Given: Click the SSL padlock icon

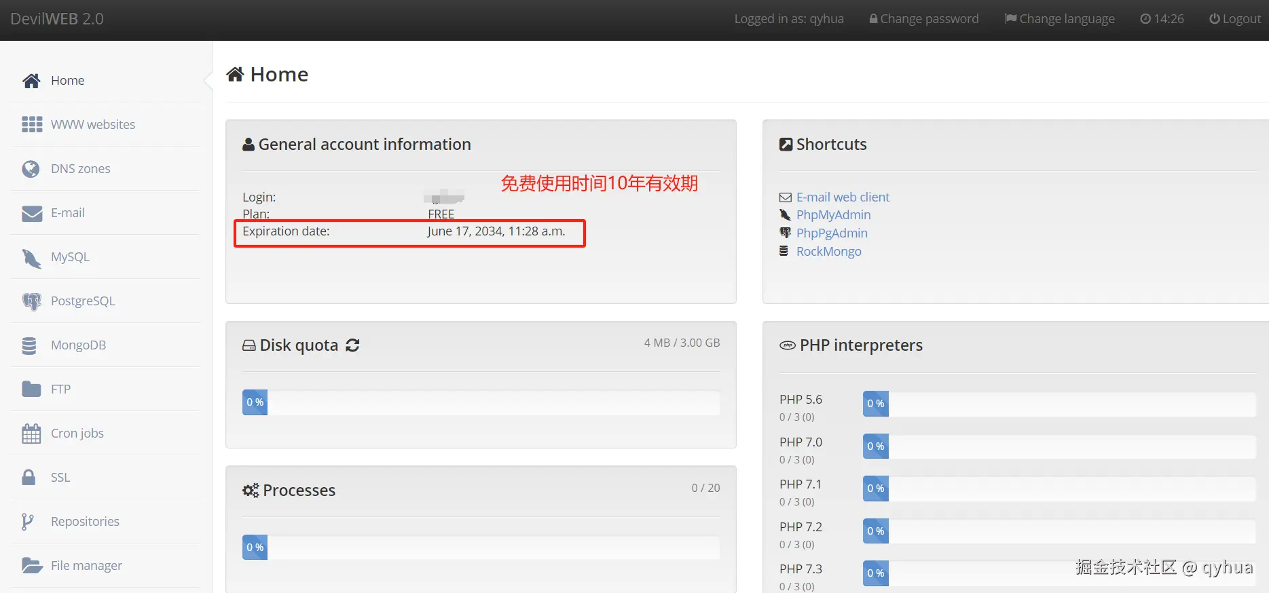Looking at the screenshot, I should pyautogui.click(x=29, y=477).
